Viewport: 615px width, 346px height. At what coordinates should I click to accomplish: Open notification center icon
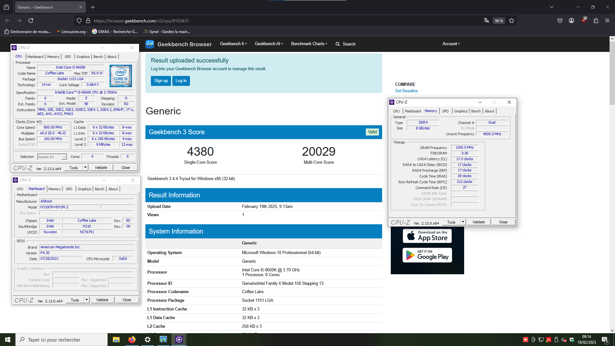[605, 340]
